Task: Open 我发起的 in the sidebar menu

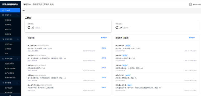Action: click(8, 25)
